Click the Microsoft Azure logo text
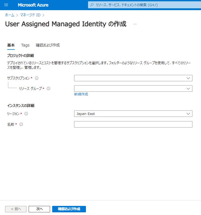The image size is (201, 215). [x=33, y=5]
